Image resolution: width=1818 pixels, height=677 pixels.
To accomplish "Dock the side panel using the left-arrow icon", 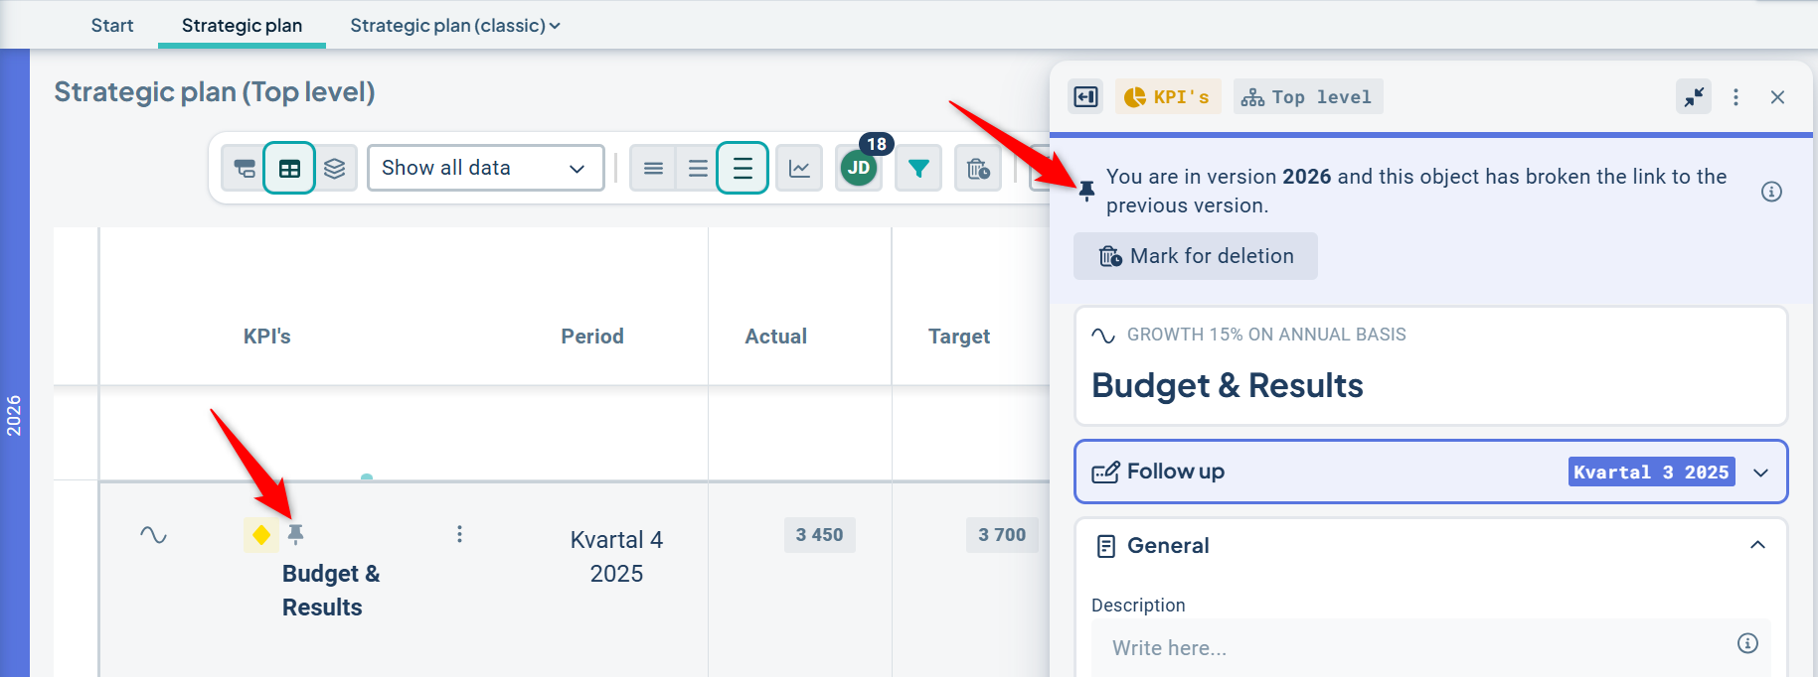I will tap(1085, 97).
